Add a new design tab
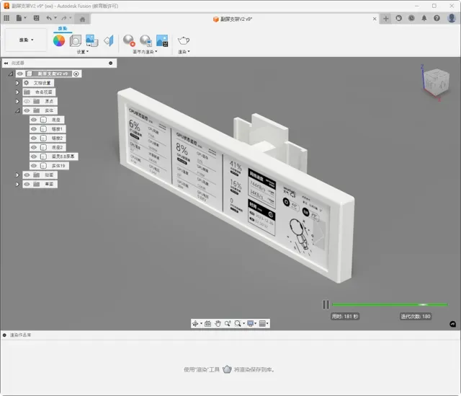 (386, 19)
